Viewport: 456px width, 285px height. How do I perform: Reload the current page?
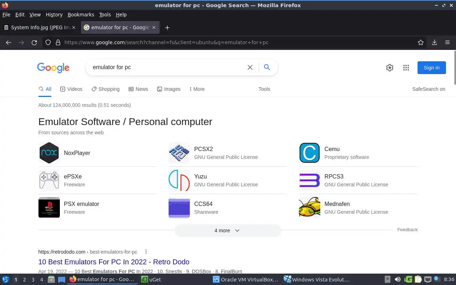click(x=34, y=42)
